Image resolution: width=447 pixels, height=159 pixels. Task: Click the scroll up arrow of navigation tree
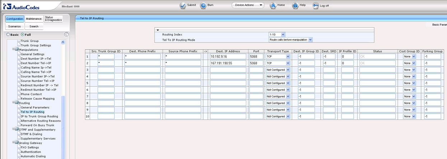tap(63, 41)
